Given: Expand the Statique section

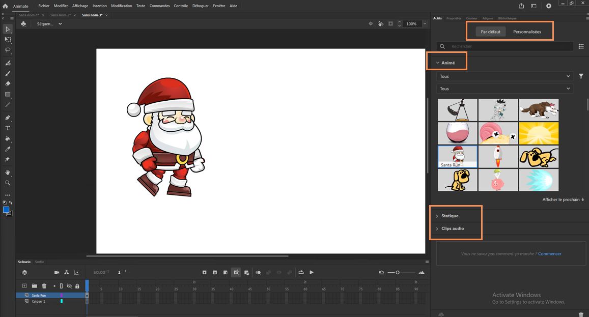Looking at the screenshot, I should tap(450, 216).
